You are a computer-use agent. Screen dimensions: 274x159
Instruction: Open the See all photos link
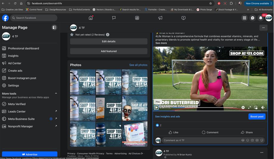click(x=138, y=65)
